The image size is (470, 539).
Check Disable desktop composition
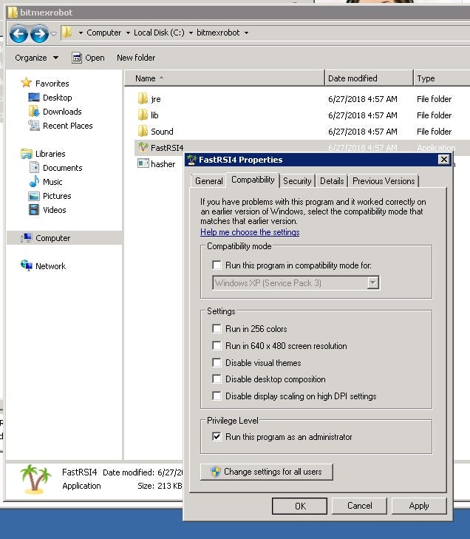click(217, 379)
